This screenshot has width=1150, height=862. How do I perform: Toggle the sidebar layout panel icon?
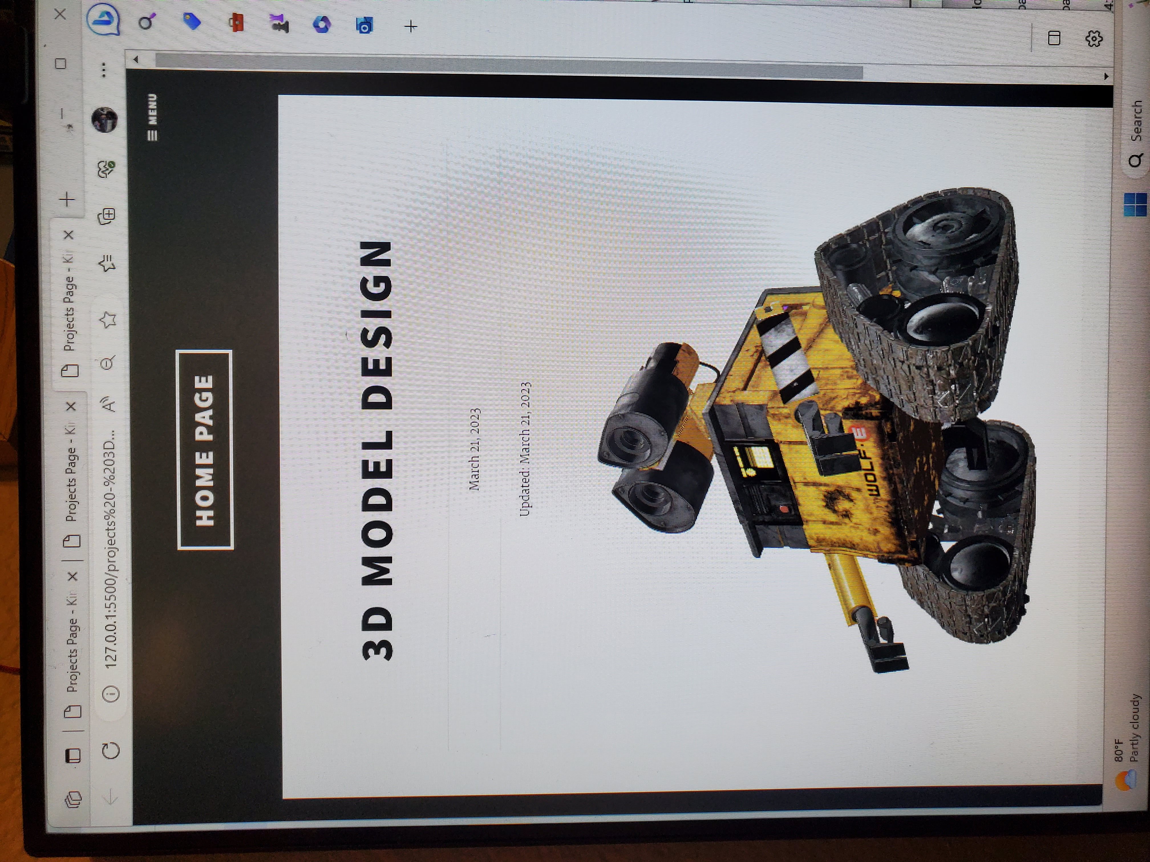coord(1054,38)
